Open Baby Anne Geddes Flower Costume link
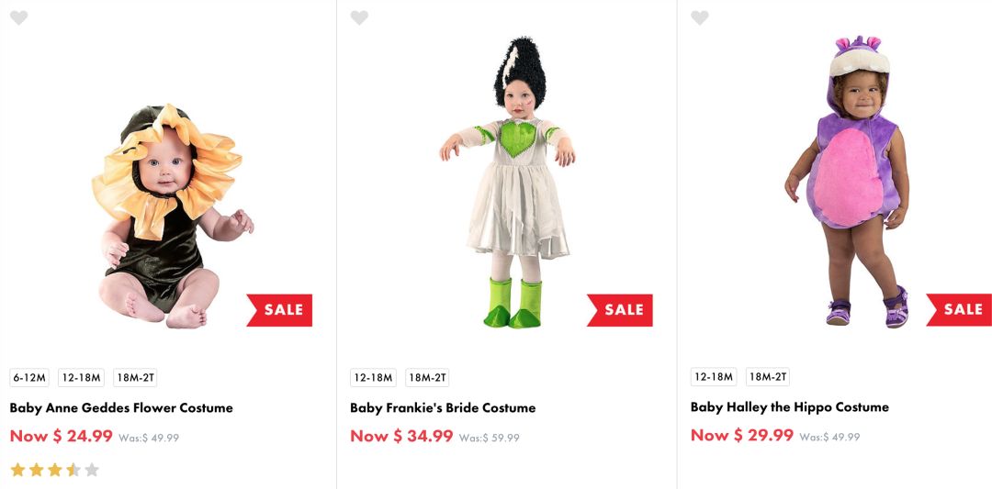 coord(121,407)
